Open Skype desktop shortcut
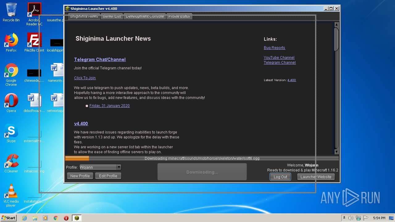 11,133
